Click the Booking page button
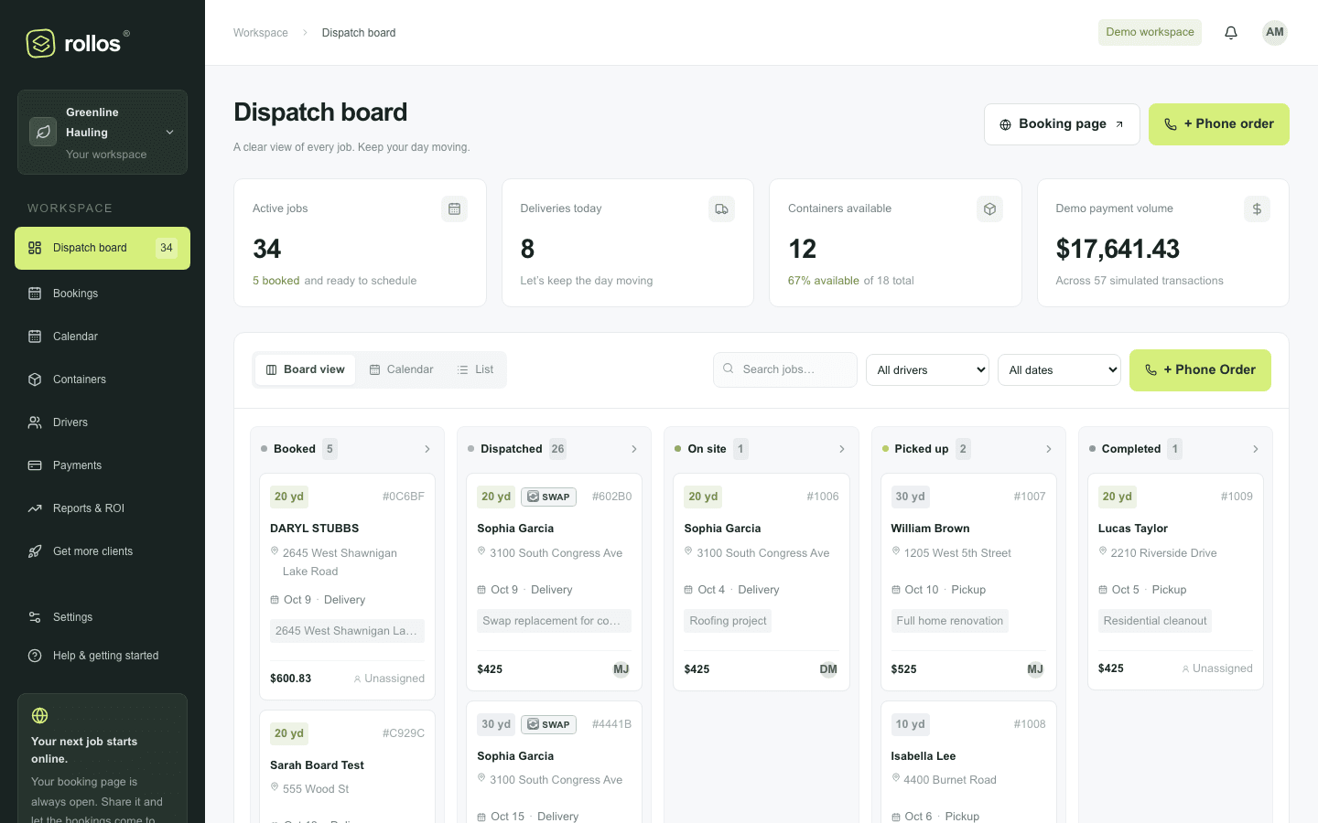The width and height of the screenshot is (1318, 823). [x=1062, y=124]
